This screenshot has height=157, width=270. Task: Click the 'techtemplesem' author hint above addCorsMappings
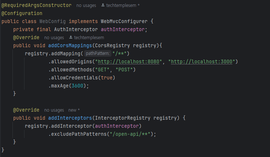click(89, 38)
